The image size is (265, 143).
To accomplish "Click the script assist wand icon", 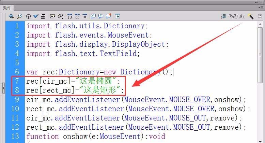I will (x=250, y=16).
